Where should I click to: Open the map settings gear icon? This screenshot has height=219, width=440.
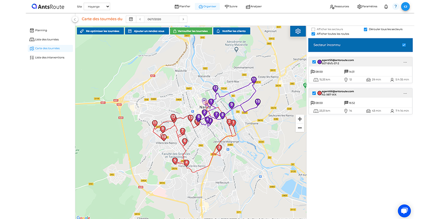click(x=298, y=31)
